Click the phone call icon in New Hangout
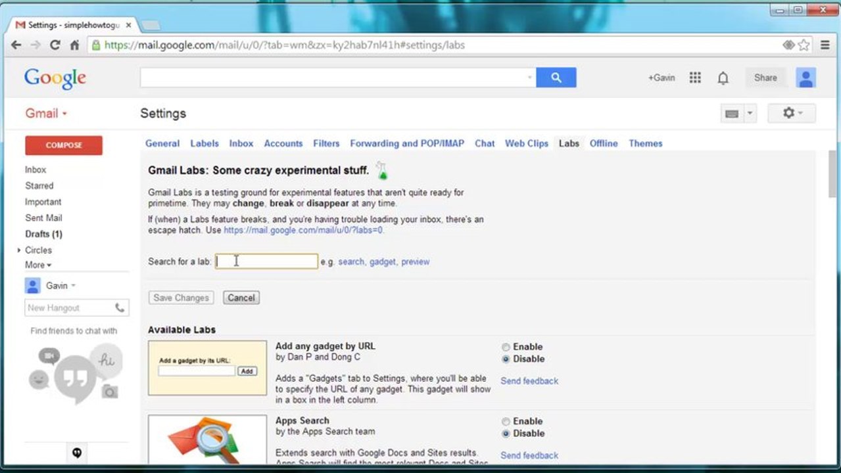 coord(120,307)
